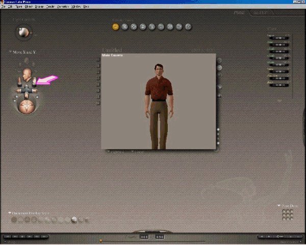Click the camera rotation trackball
The height and width of the screenshot is (245, 306).
tap(26, 105)
